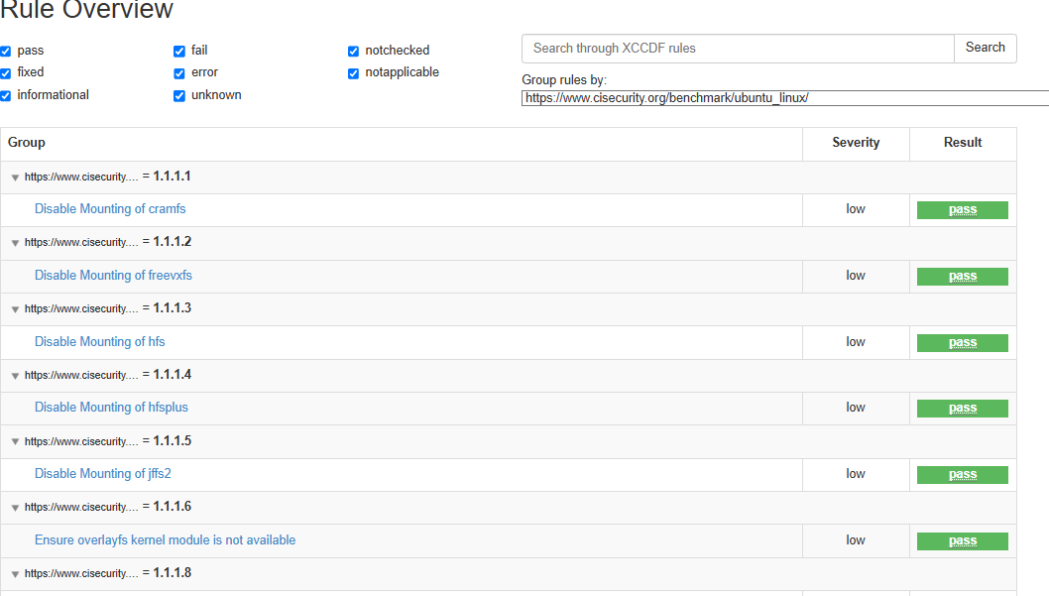Open the Group rules by dropdown

pos(784,98)
